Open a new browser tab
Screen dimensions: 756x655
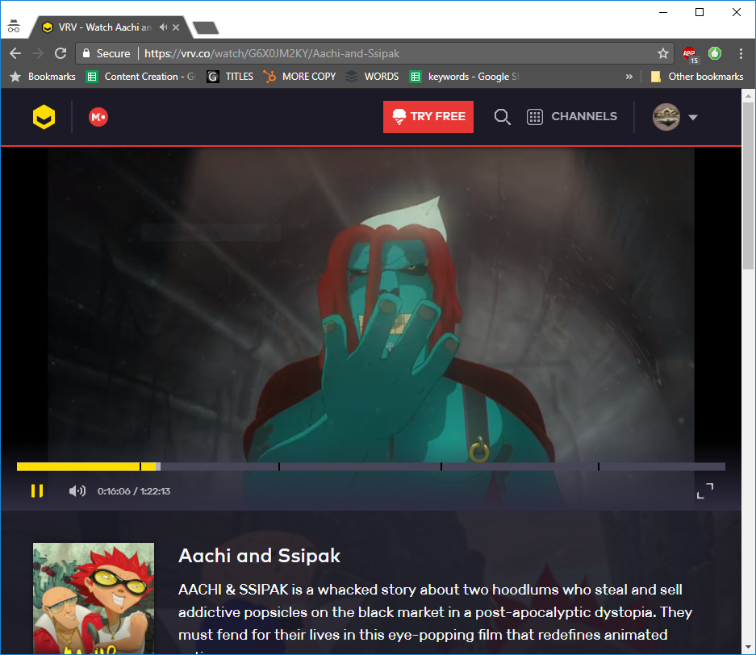(x=206, y=28)
